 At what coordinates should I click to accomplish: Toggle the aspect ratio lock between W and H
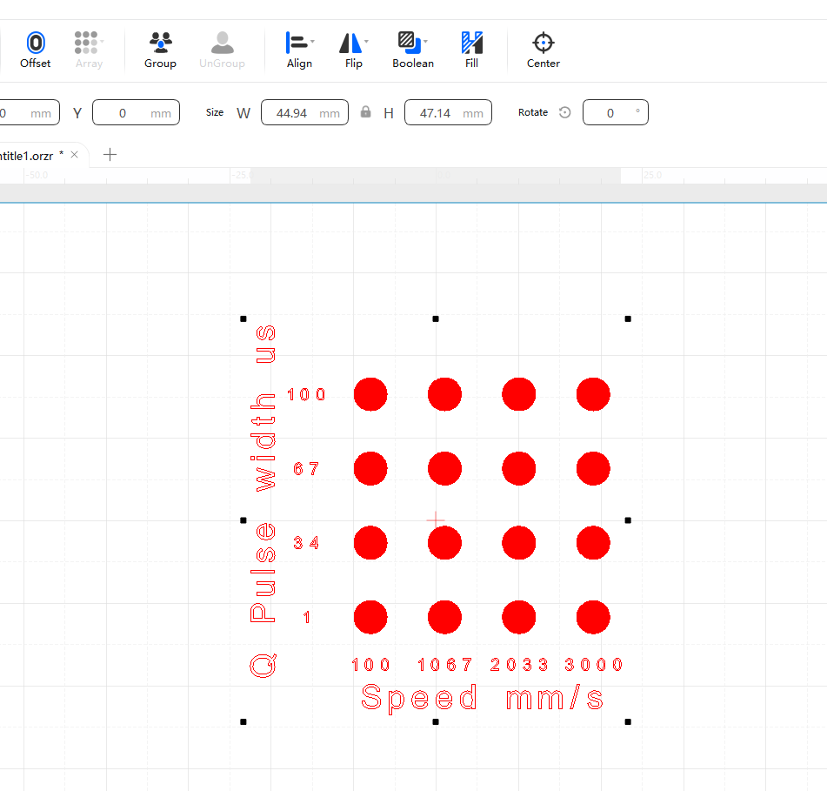click(x=366, y=112)
